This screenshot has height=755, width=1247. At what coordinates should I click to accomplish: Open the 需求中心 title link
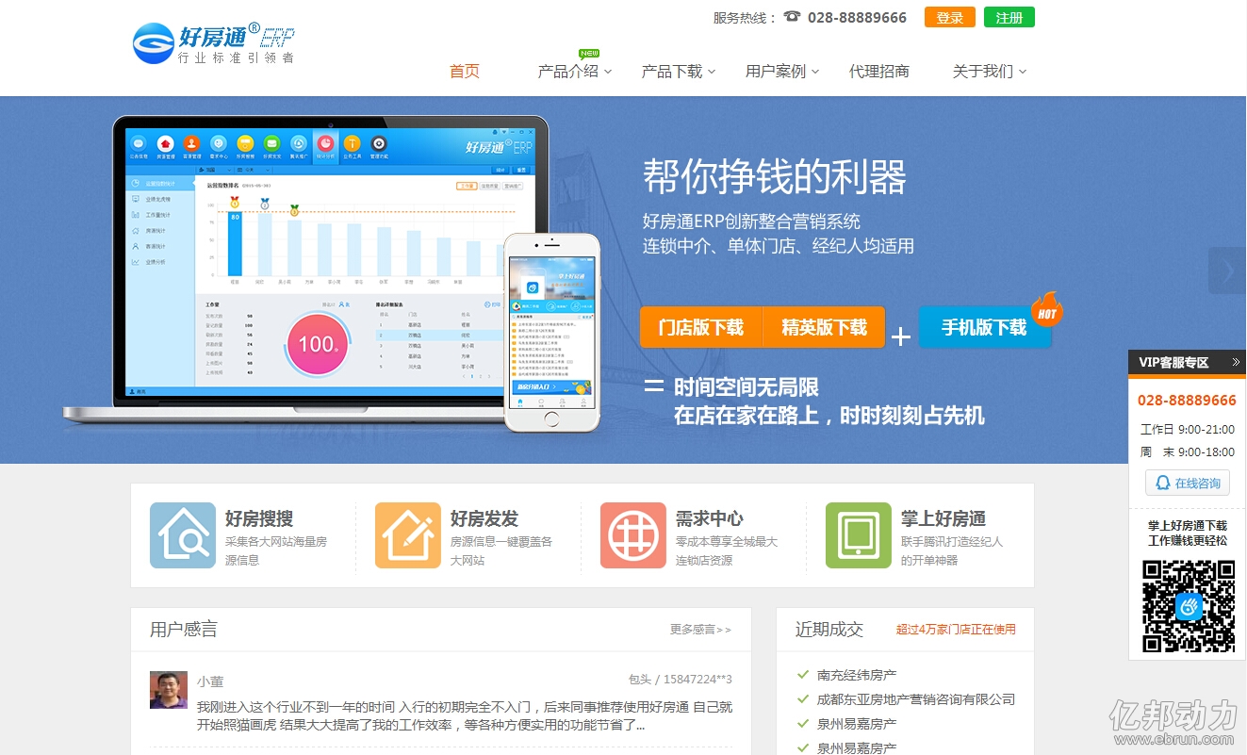tap(710, 518)
